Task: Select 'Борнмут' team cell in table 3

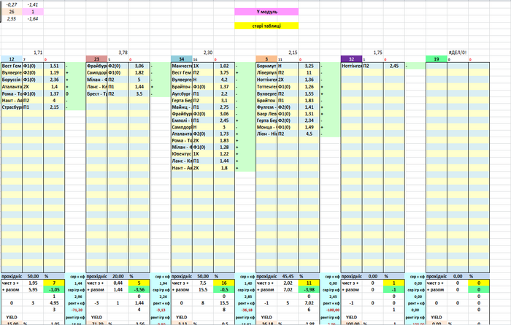Action: [266, 66]
